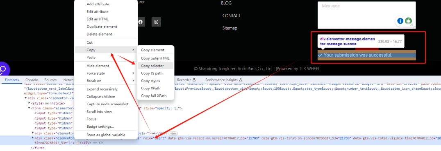Click the flex badge in DOM tree
The height and width of the screenshot is (151, 441).
pyautogui.click(x=173, y=133)
